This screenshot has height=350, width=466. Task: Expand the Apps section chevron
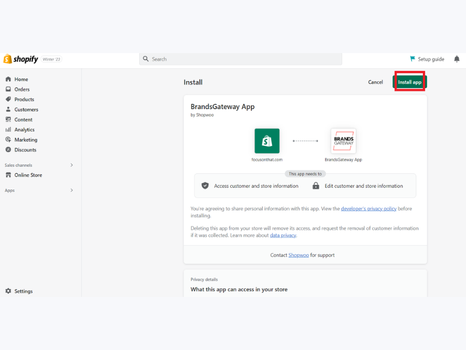coord(72,190)
